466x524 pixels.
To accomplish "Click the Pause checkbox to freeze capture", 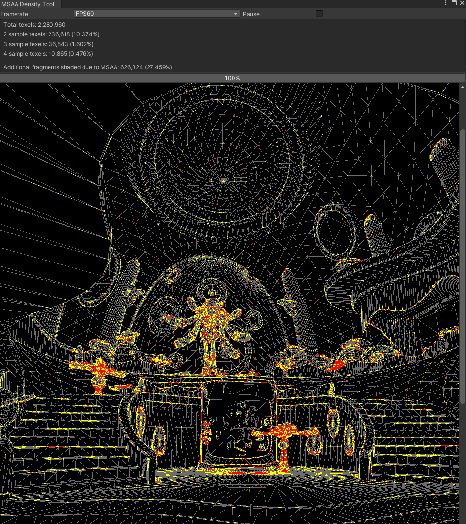I will click(319, 14).
